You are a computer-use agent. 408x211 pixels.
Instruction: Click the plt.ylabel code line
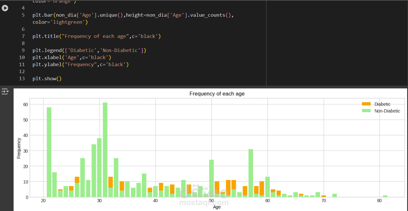pyautogui.click(x=80, y=64)
